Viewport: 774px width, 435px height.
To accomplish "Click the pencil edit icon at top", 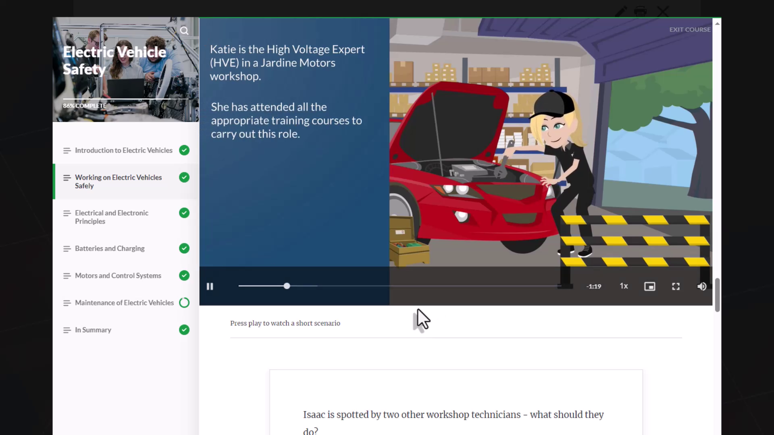I will pyautogui.click(x=621, y=11).
